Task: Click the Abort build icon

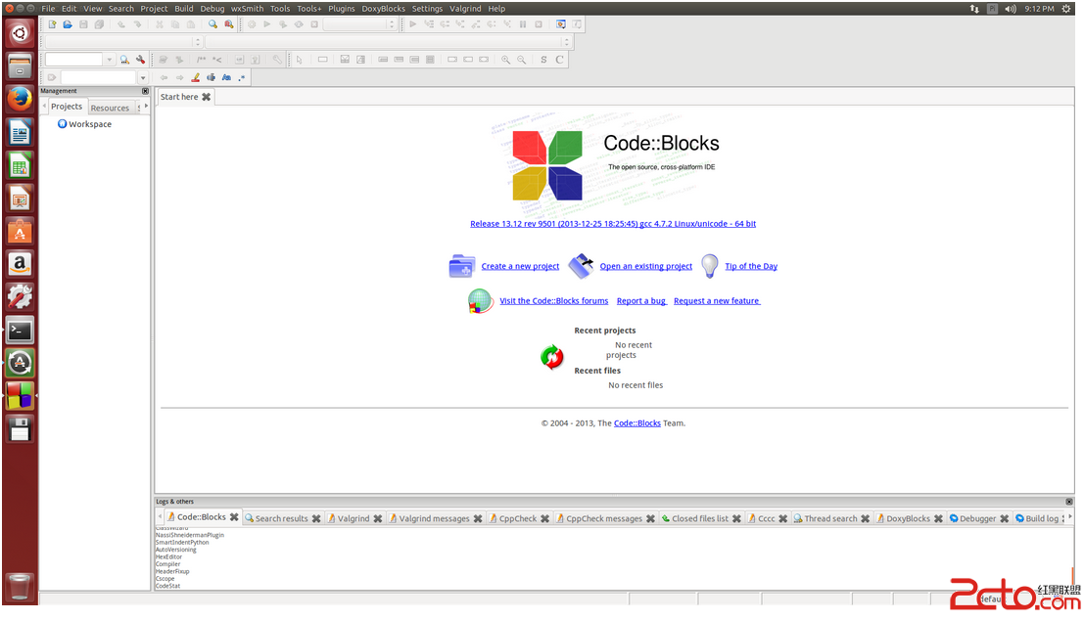Action: point(314,24)
